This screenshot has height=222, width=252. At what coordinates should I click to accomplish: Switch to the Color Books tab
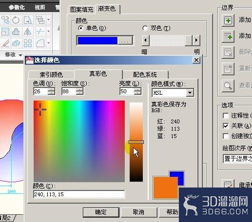point(145,75)
